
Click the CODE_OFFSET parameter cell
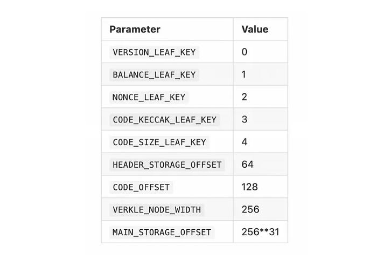(x=141, y=187)
